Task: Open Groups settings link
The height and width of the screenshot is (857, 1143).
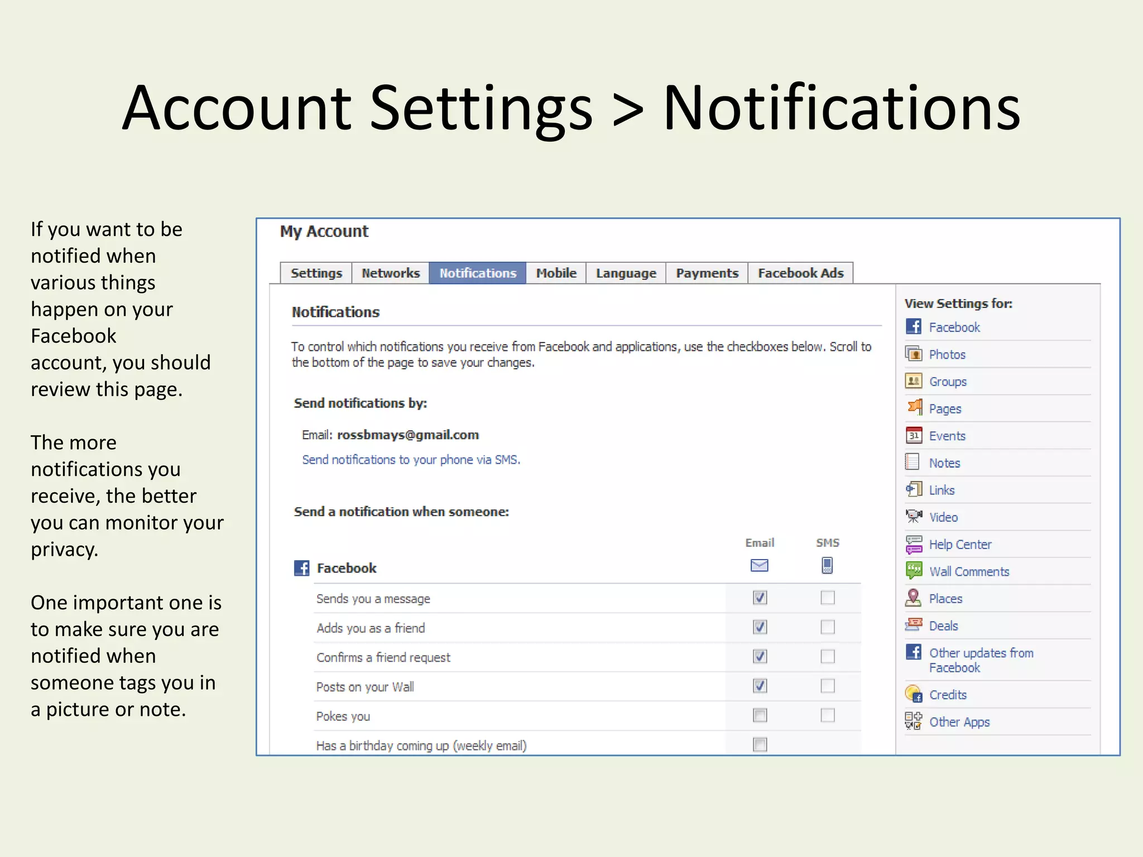Action: (x=948, y=382)
